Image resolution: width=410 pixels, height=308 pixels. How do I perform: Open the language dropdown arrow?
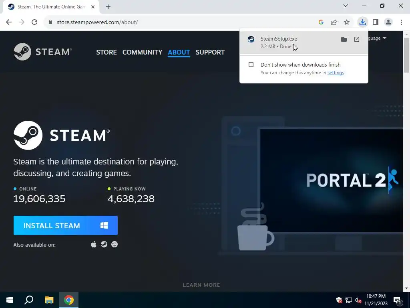[x=384, y=38]
